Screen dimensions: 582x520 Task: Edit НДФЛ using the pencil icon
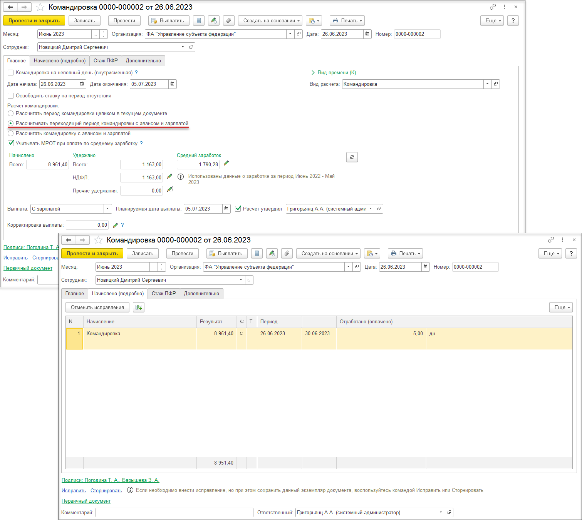coord(169,176)
